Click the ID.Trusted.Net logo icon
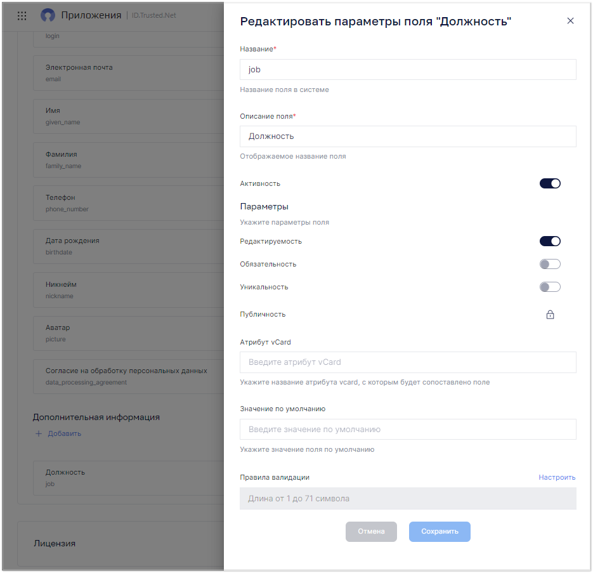 tap(48, 15)
